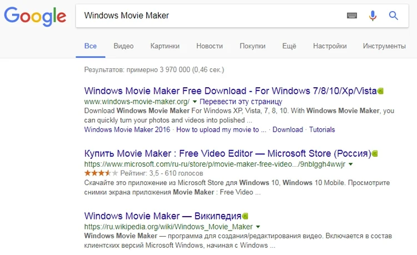Open the Новости tab
The image size is (417, 255).
tap(210, 46)
